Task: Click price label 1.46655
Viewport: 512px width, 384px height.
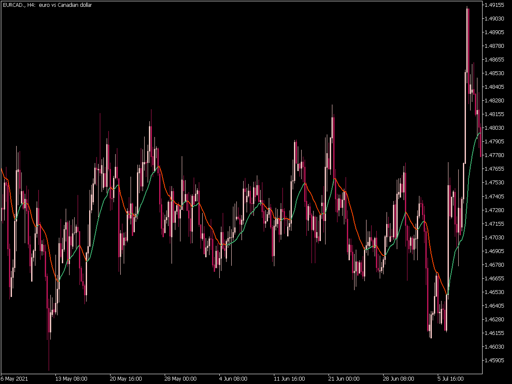Action: click(x=495, y=278)
